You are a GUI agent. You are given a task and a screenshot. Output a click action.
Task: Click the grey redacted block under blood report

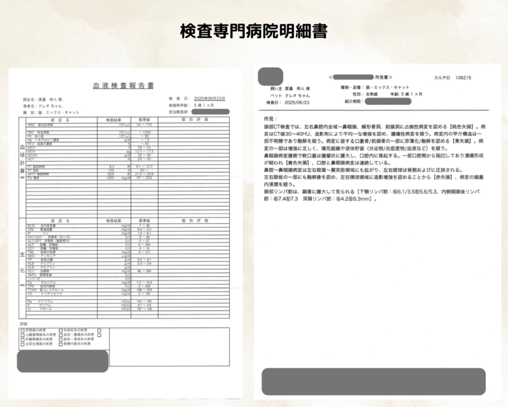63,361
